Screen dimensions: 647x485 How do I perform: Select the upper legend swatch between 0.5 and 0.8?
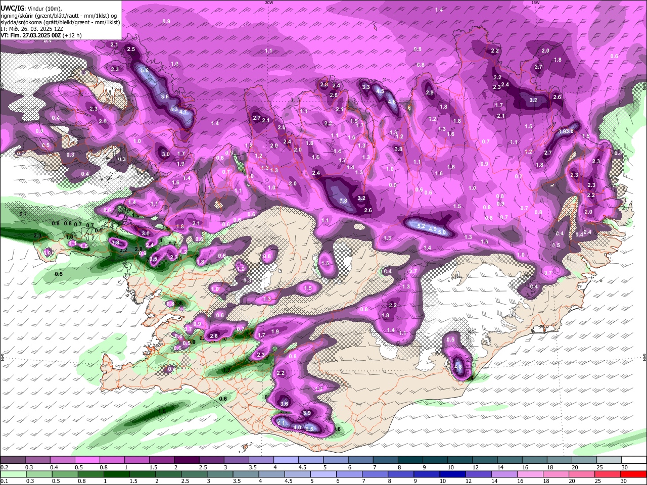[x=87, y=460]
